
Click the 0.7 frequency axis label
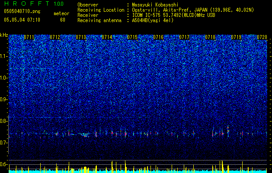[4, 143]
